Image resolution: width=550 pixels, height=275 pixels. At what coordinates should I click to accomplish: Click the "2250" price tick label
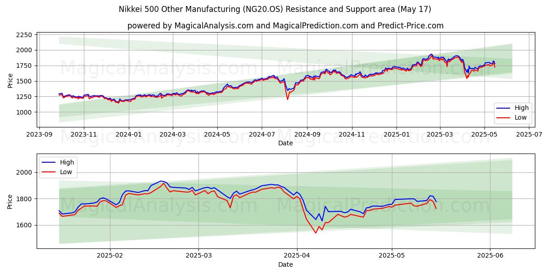pos(24,35)
